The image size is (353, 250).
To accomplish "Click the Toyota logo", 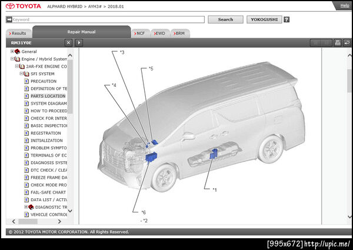I will coord(24,6).
